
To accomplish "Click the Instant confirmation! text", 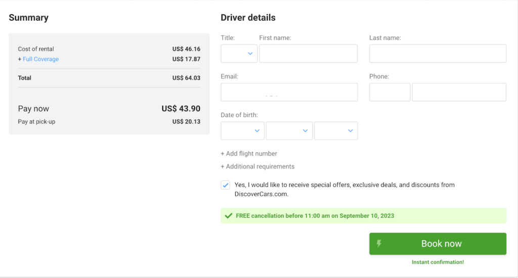I will point(438,262).
